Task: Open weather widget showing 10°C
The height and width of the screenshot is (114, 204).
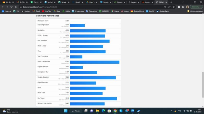Action: [10, 111]
